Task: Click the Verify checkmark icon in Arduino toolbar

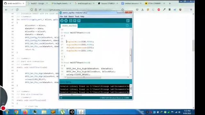Action: tap(62, 20)
